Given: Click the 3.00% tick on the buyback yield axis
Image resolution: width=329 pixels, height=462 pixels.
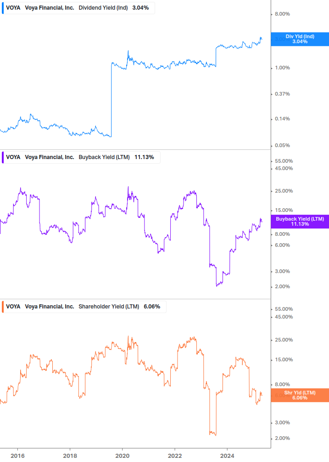Looking at the screenshot, I should pos(282,271).
